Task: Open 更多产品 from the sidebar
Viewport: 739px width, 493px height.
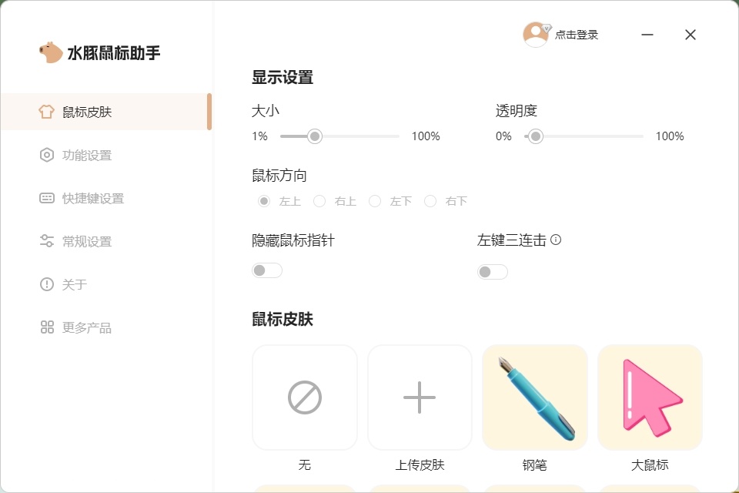Action: click(87, 327)
